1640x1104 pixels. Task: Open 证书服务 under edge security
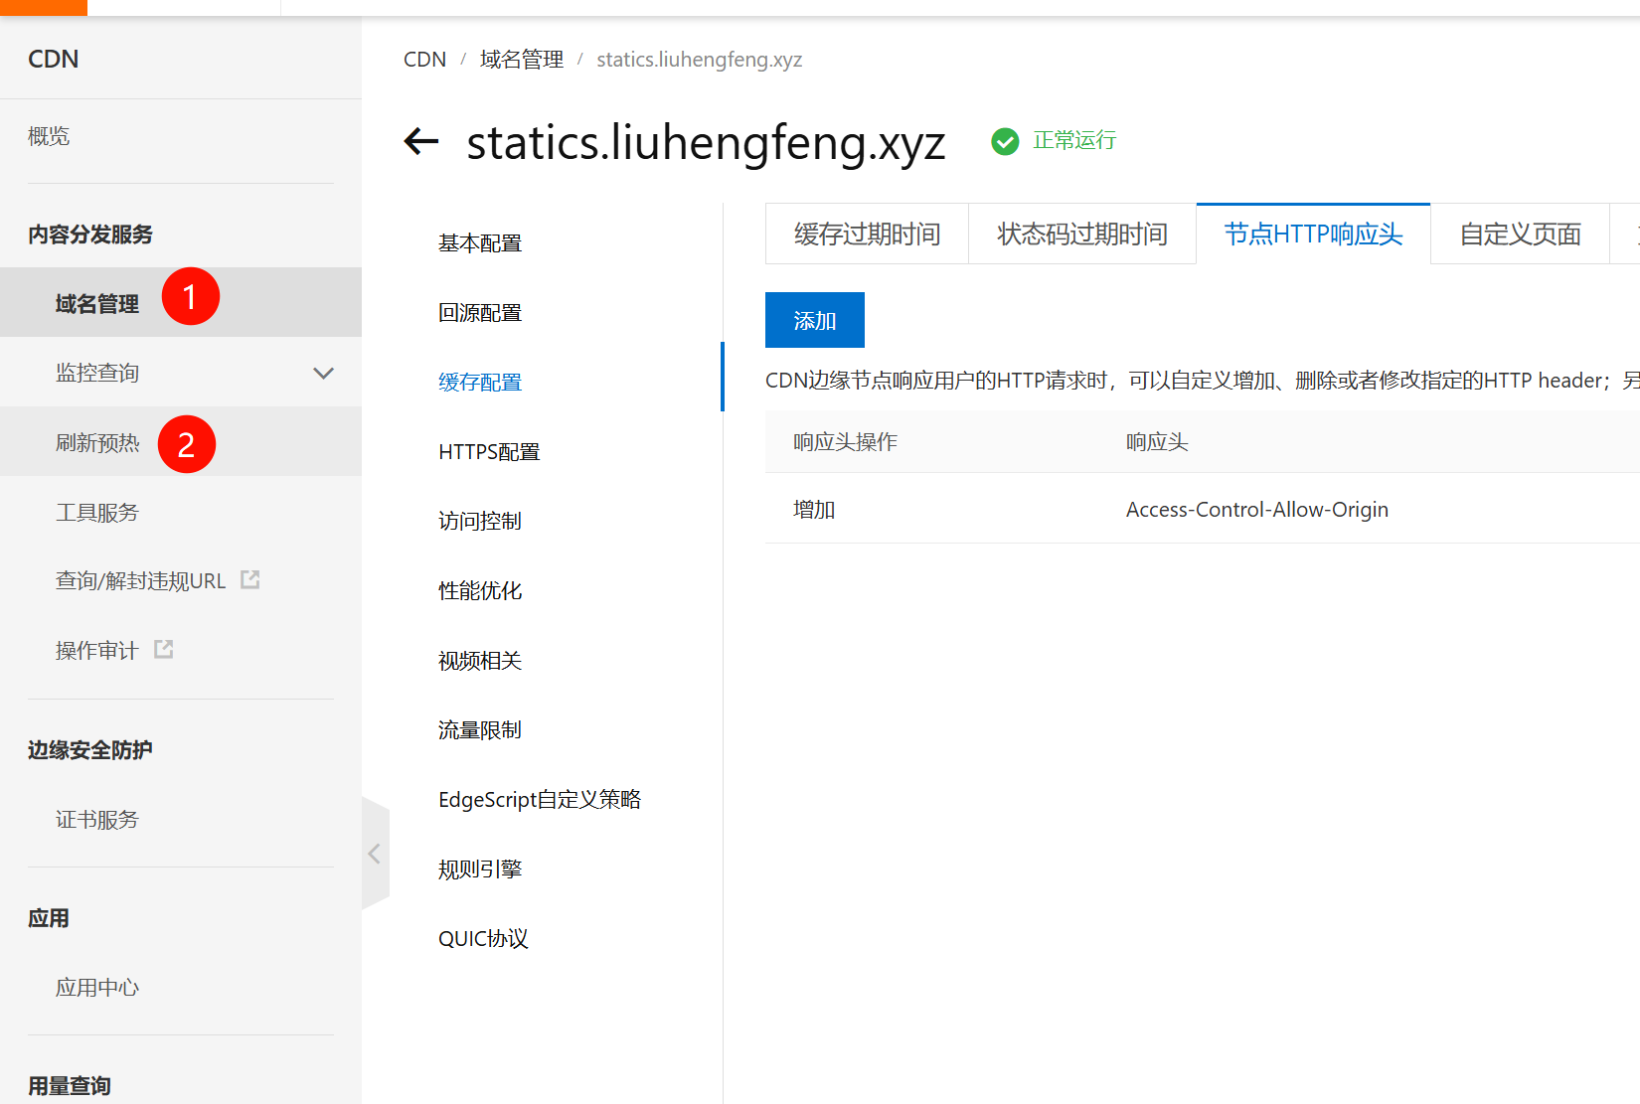point(97,820)
